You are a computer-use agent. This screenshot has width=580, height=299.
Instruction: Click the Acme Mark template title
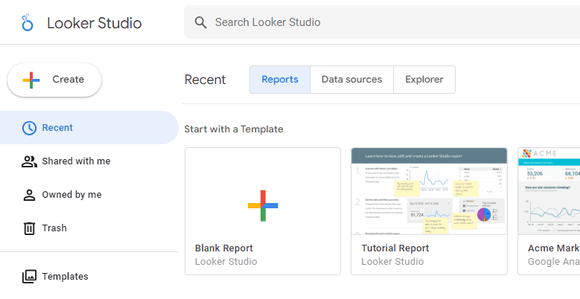point(554,248)
